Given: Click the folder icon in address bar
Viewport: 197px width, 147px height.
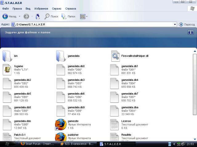Looking at the screenshot, I should point(13,24).
